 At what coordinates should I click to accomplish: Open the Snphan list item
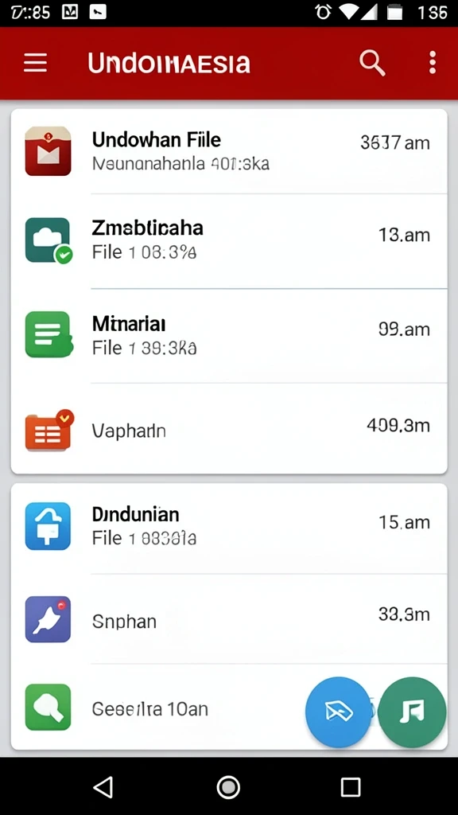click(x=229, y=619)
